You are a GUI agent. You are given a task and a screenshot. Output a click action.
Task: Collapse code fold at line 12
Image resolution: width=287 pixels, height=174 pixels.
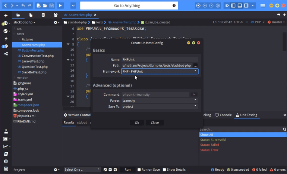tap(68, 60)
